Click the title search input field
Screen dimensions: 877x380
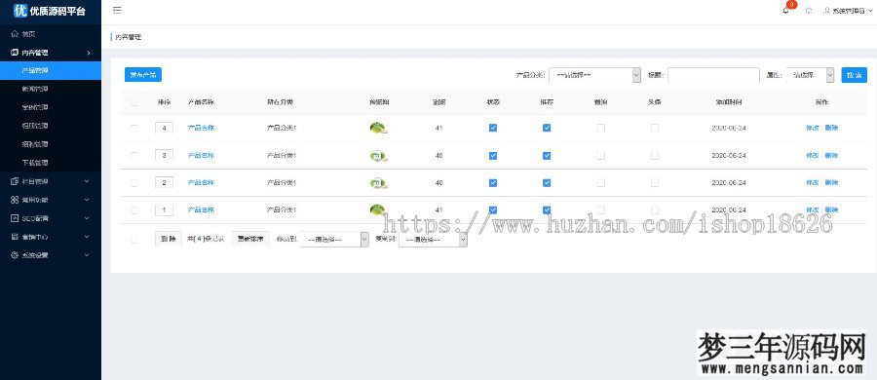tap(713, 75)
